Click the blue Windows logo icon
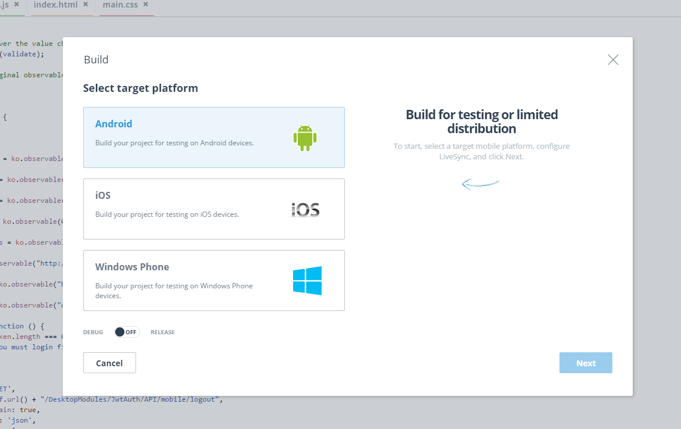 click(307, 281)
